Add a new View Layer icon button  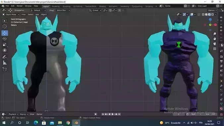(218, 6)
